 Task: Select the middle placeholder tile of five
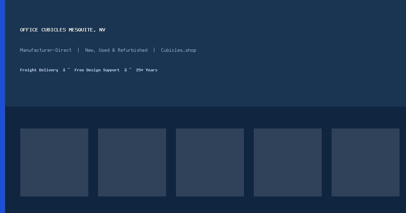click(210, 162)
